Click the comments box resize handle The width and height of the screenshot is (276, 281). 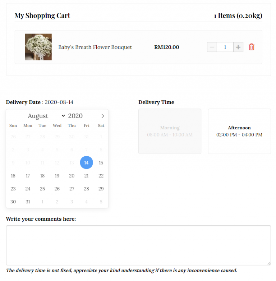(269, 263)
